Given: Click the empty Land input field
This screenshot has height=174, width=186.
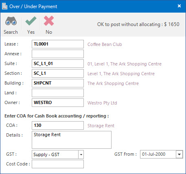Looking at the screenshot, I should pyautogui.click(x=58, y=93).
